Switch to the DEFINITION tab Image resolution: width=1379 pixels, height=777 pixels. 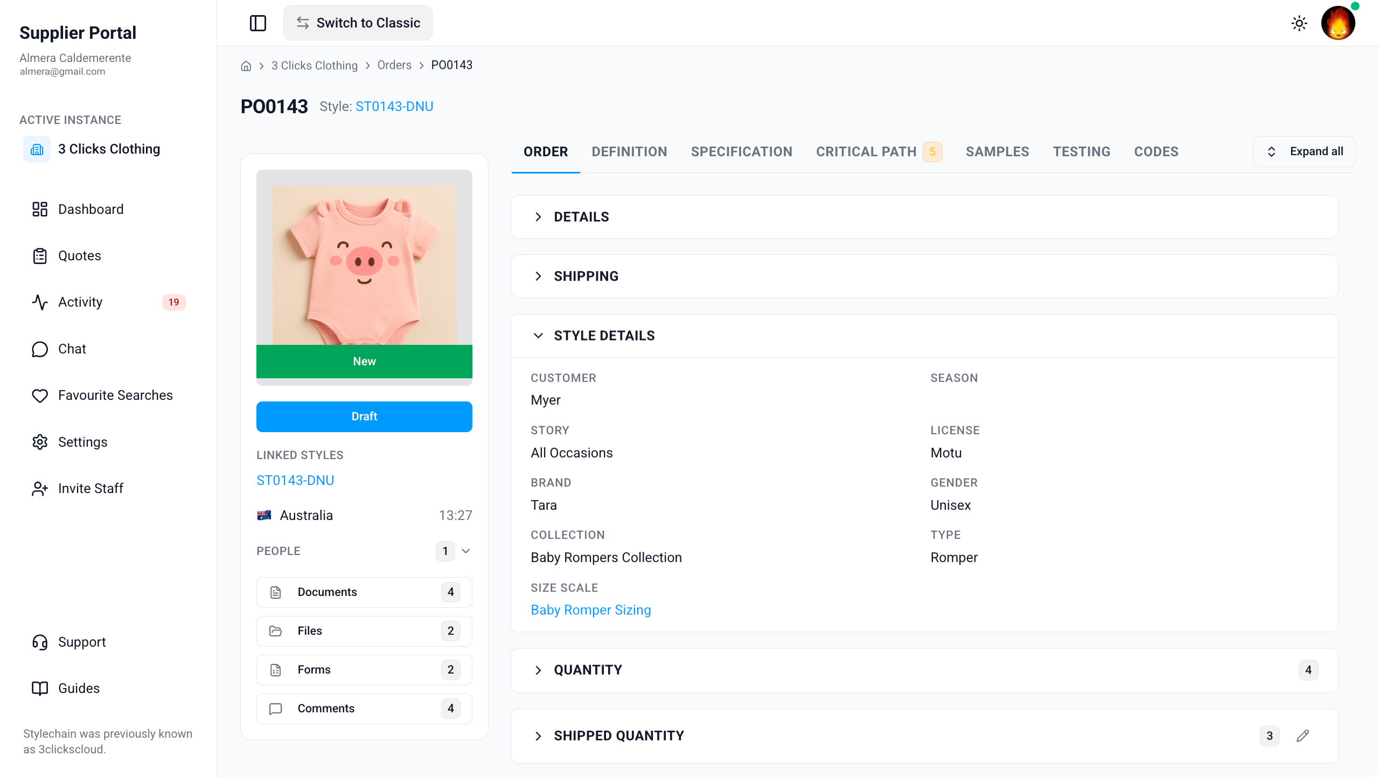pos(629,152)
